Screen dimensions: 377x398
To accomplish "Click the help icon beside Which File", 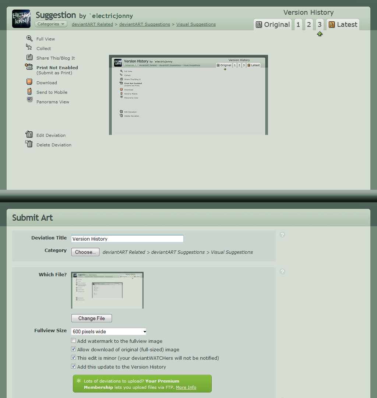I will point(282,271).
